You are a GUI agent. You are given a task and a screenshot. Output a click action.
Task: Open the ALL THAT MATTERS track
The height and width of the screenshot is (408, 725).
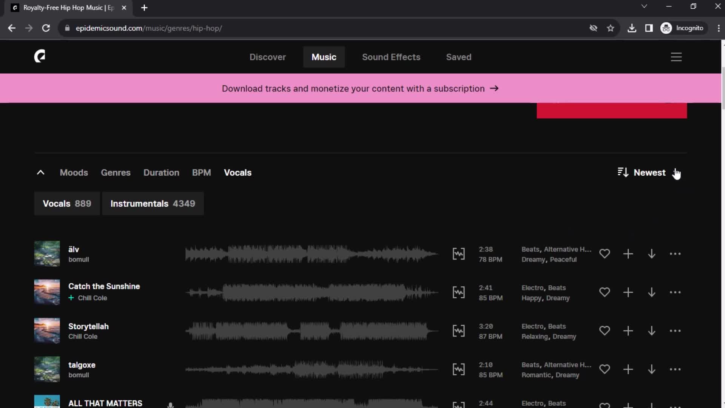pyautogui.click(x=105, y=403)
